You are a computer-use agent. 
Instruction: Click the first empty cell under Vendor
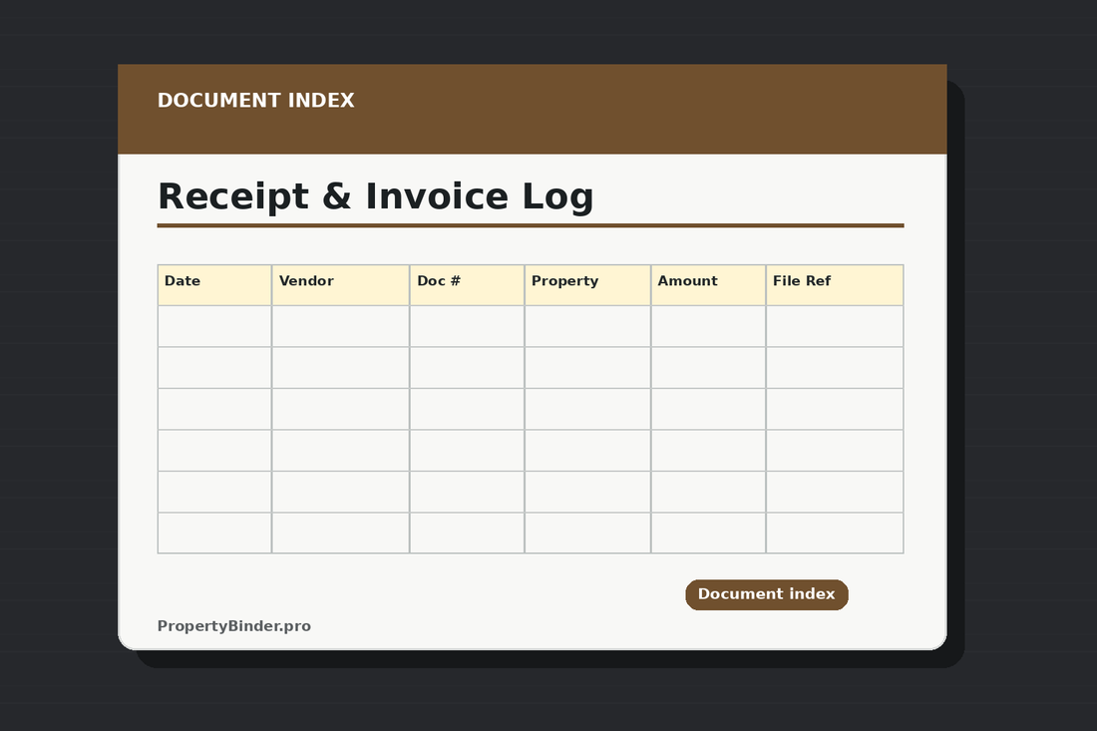point(340,326)
